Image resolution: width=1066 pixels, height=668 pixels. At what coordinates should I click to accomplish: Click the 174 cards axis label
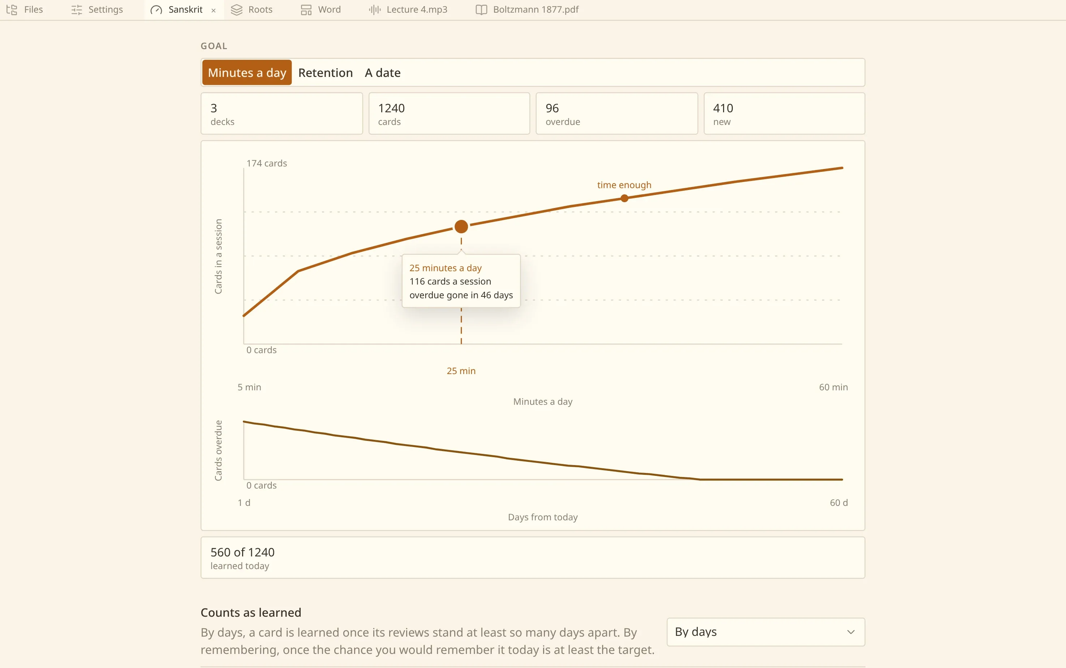point(267,163)
